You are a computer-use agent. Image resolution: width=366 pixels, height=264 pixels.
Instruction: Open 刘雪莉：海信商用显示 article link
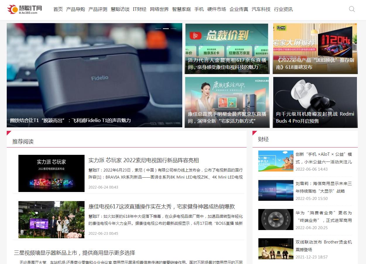coord(324,187)
